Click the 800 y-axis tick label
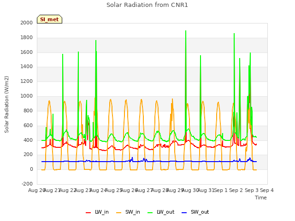The width and height of the screenshot is (295, 221). [x=28, y=110]
